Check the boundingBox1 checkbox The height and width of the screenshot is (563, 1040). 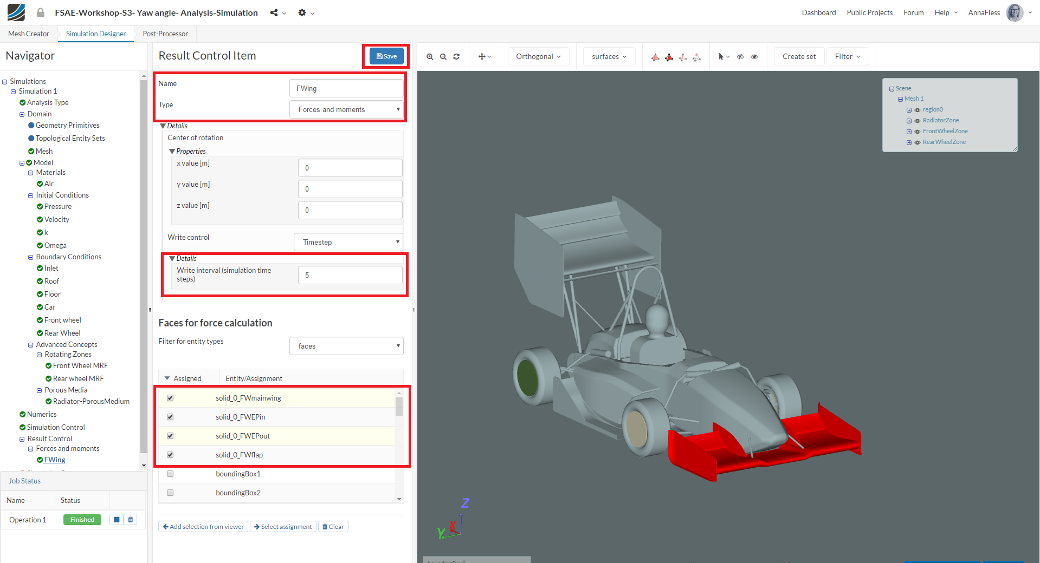point(170,474)
